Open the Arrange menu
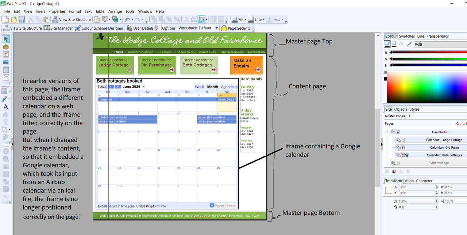467x235 pixels. coord(115,11)
